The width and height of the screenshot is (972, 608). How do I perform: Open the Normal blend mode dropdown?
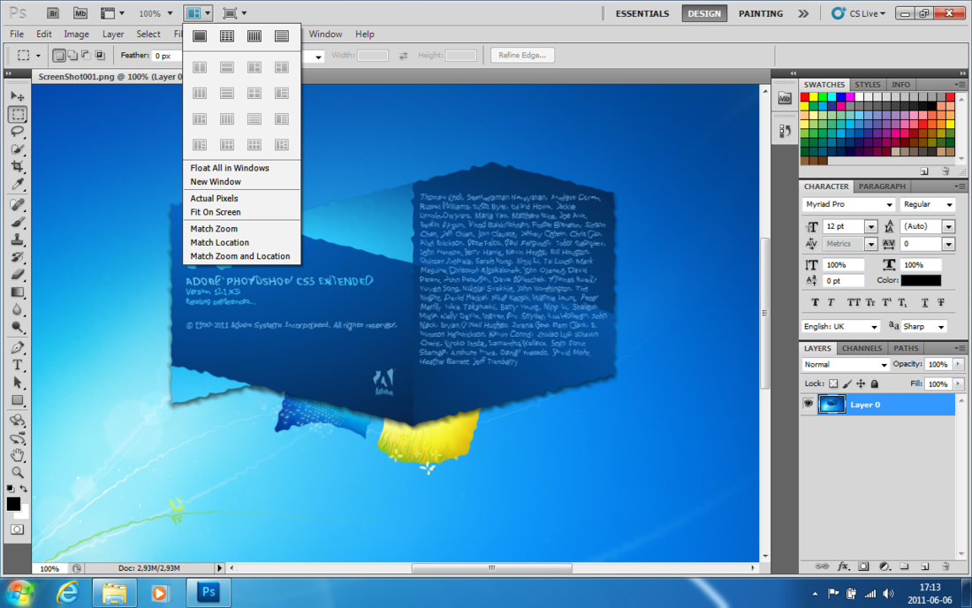(884, 364)
